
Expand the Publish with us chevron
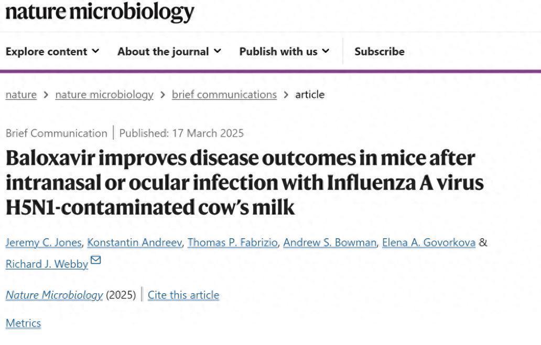(x=326, y=51)
